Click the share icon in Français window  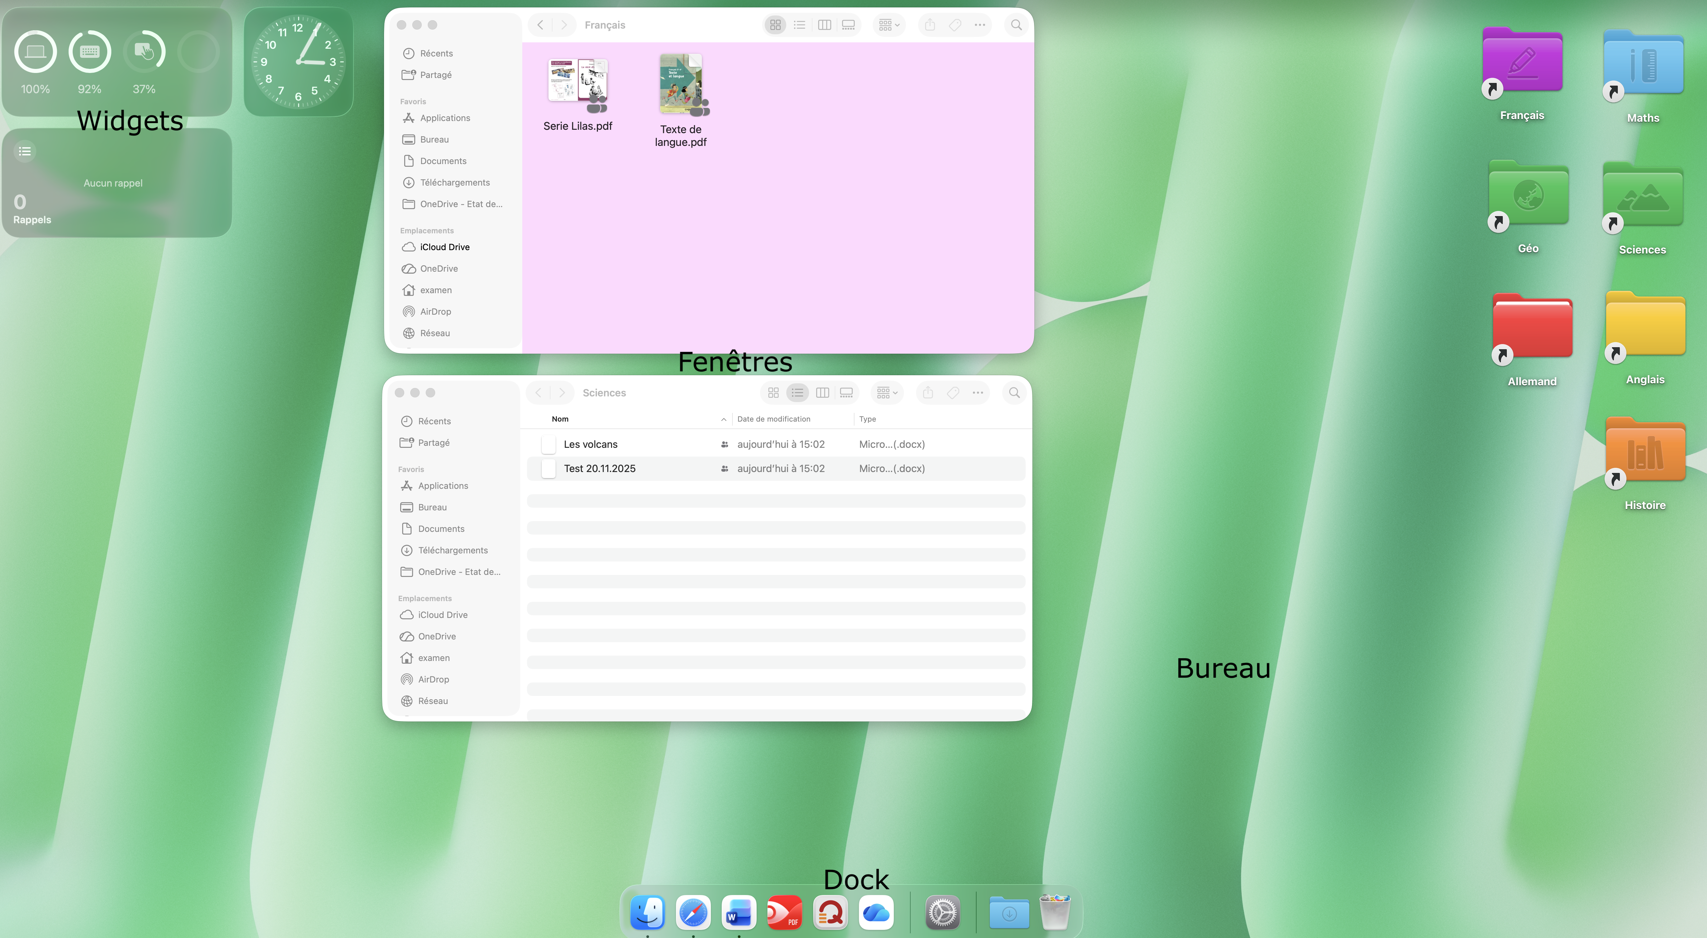(930, 25)
